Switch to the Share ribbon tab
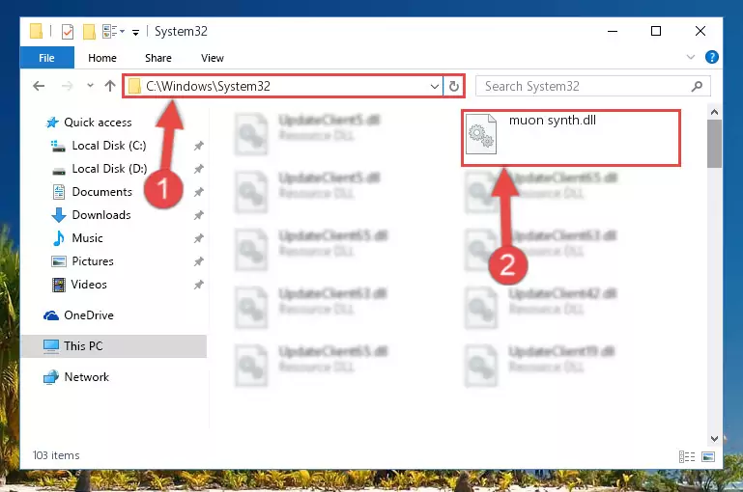 [158, 58]
